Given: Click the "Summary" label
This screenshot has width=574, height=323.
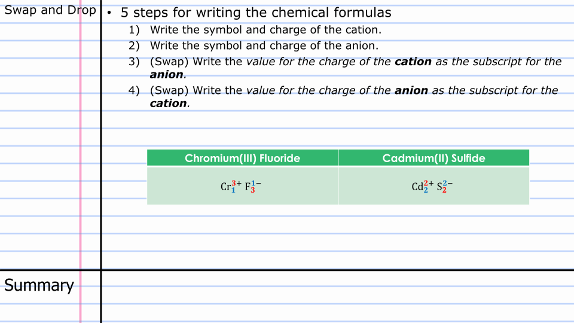Looking at the screenshot, I should (39, 285).
